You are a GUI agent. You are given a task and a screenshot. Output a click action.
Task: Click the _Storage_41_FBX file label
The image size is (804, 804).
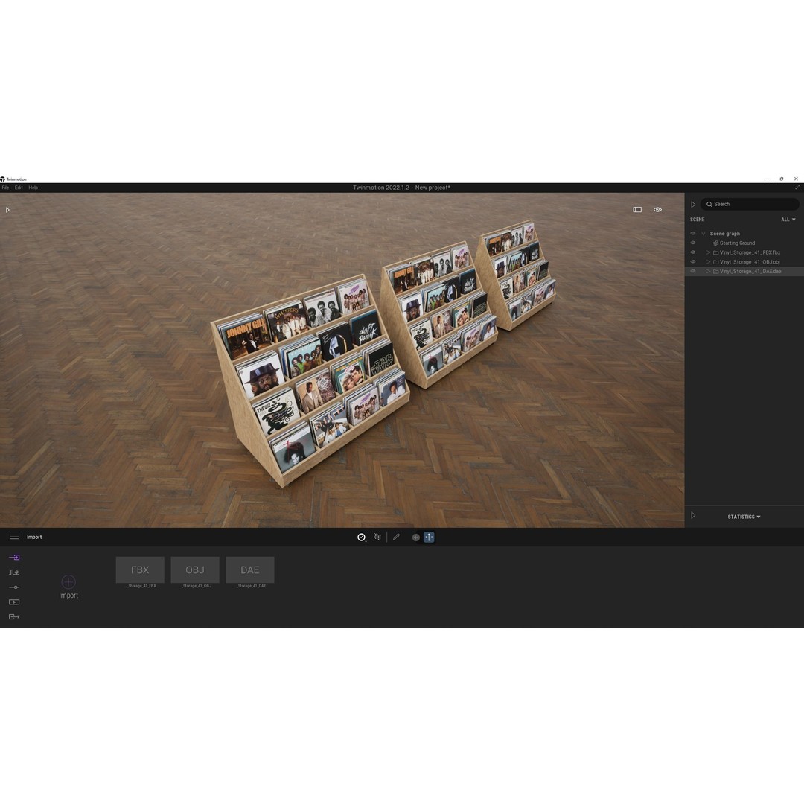pos(141,586)
